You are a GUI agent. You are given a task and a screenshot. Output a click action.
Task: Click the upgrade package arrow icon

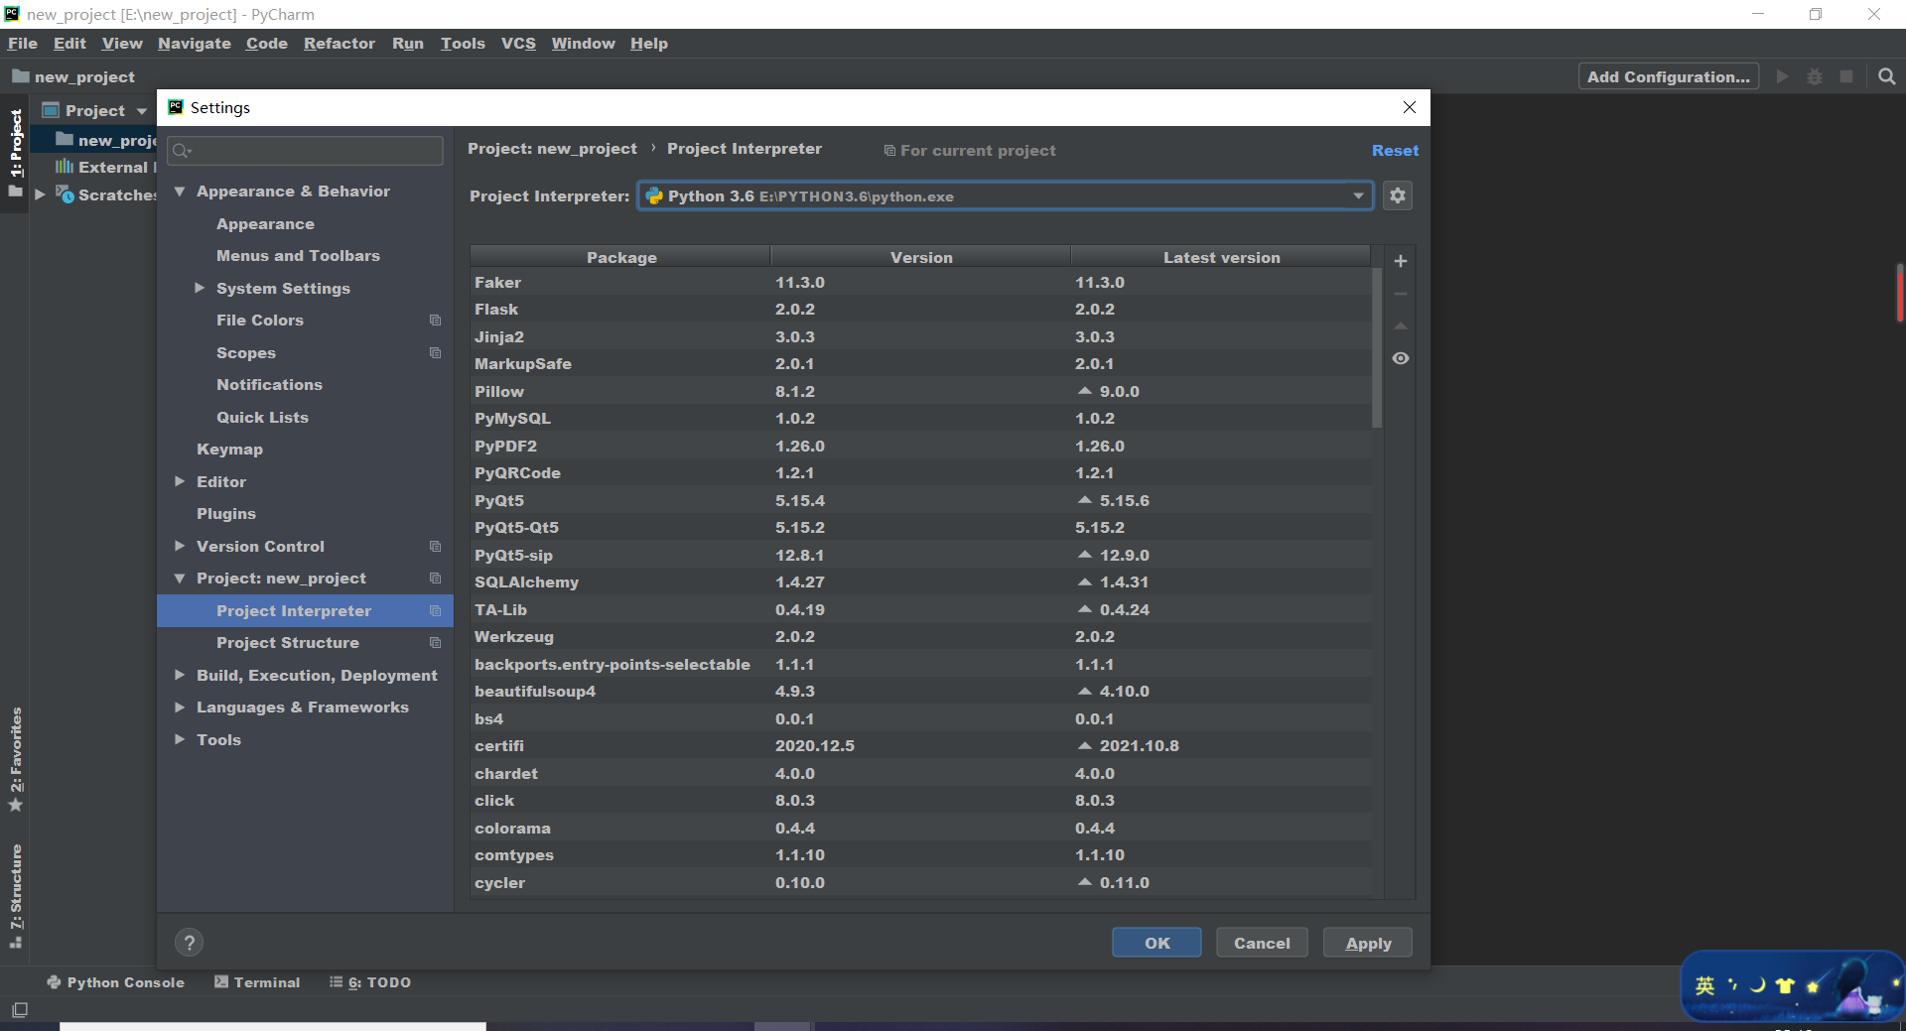(1401, 325)
